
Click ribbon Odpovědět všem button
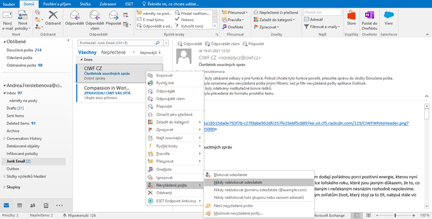pos(95,20)
